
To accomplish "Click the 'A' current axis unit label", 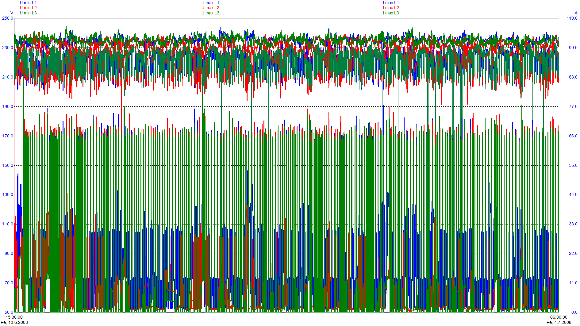I will [x=576, y=13].
